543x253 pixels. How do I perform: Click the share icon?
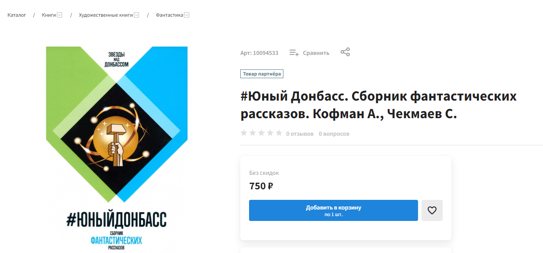tap(345, 52)
